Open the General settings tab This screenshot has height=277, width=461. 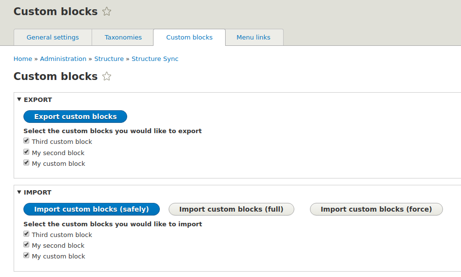53,38
